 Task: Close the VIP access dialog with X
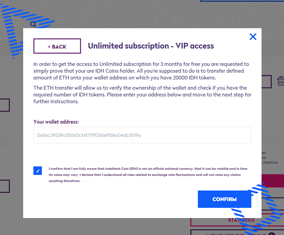pyautogui.click(x=253, y=37)
